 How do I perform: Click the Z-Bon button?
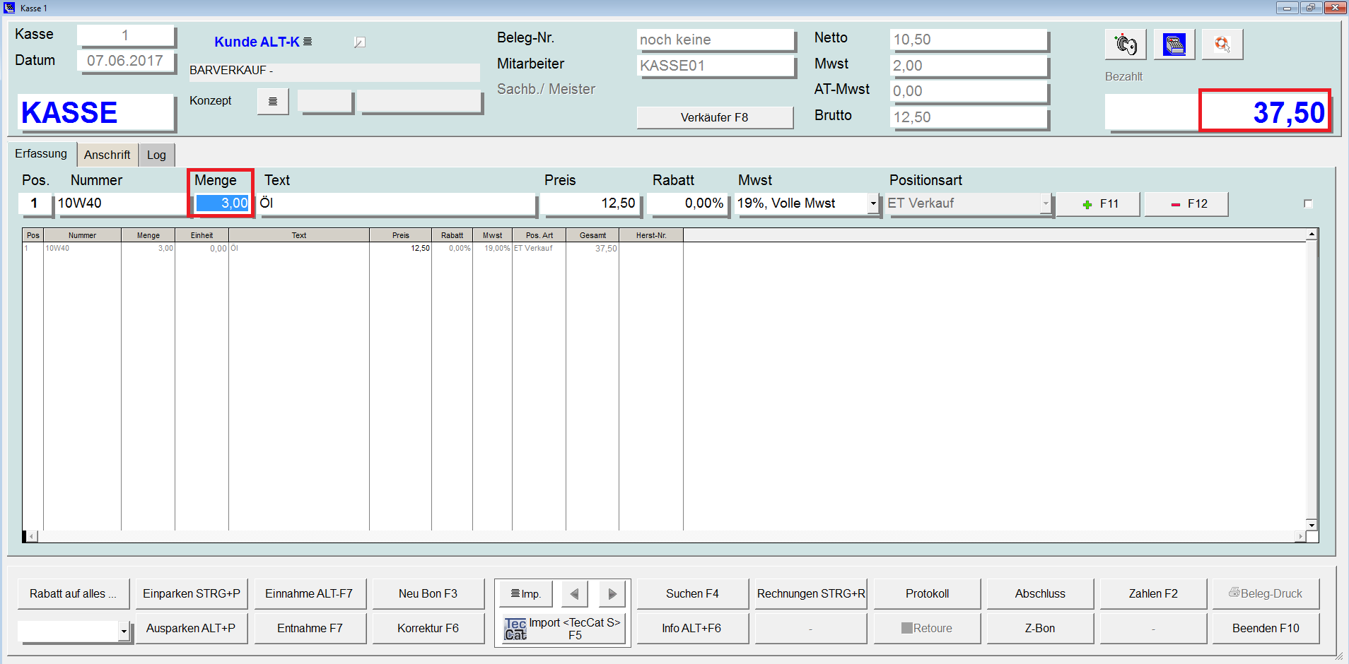click(x=1040, y=629)
